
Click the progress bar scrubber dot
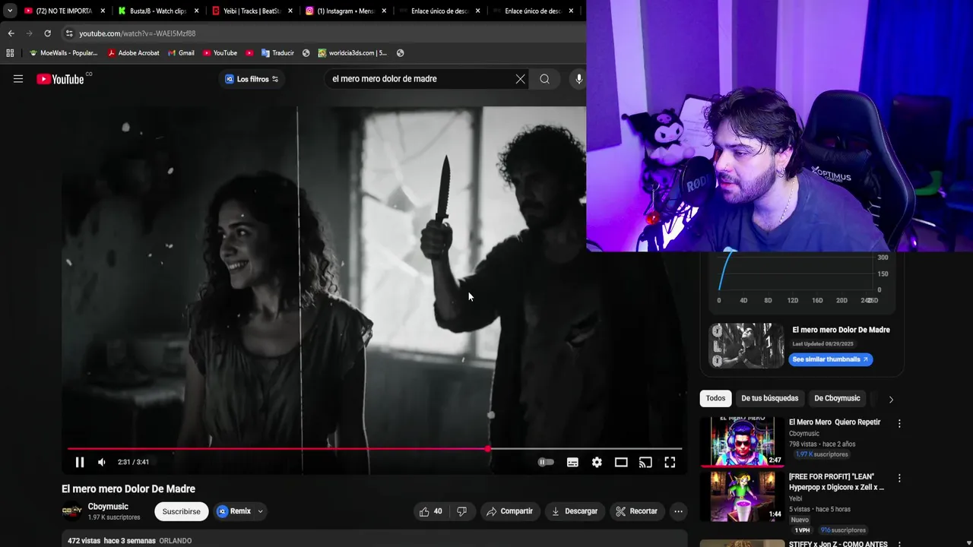click(488, 449)
